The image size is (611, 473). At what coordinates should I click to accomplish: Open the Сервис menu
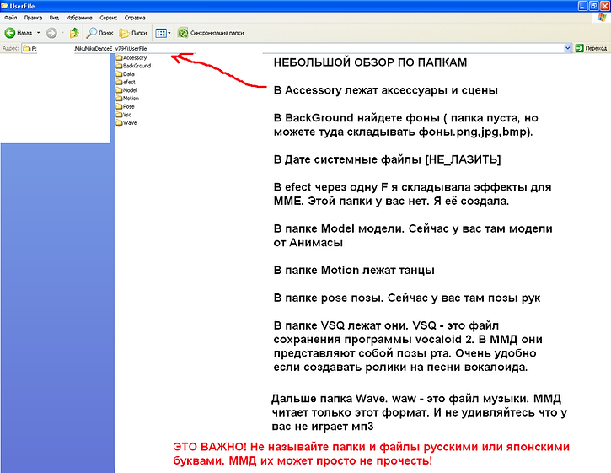point(109,18)
